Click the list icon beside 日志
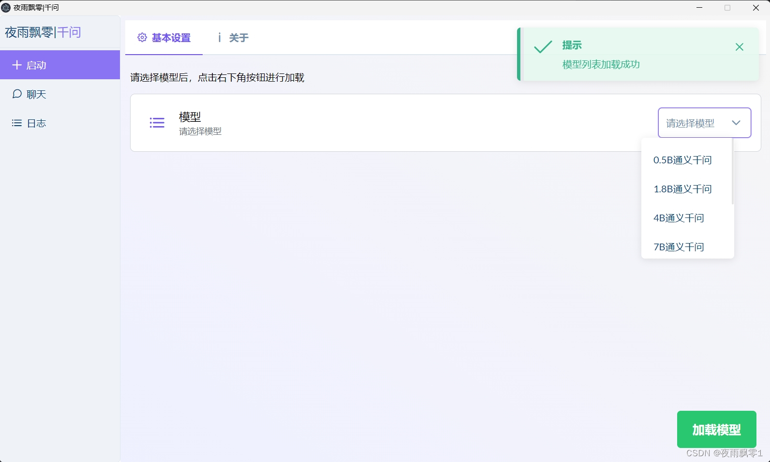The image size is (770, 462). (17, 123)
